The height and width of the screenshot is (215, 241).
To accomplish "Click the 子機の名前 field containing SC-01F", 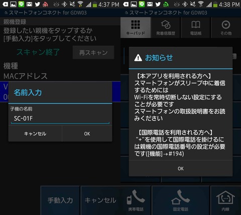I will [x=60, y=118].
